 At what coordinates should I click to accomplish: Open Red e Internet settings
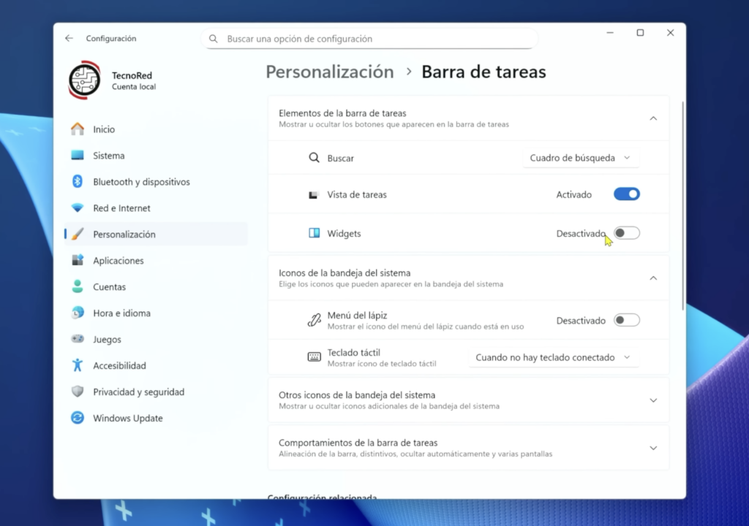[x=157, y=207]
